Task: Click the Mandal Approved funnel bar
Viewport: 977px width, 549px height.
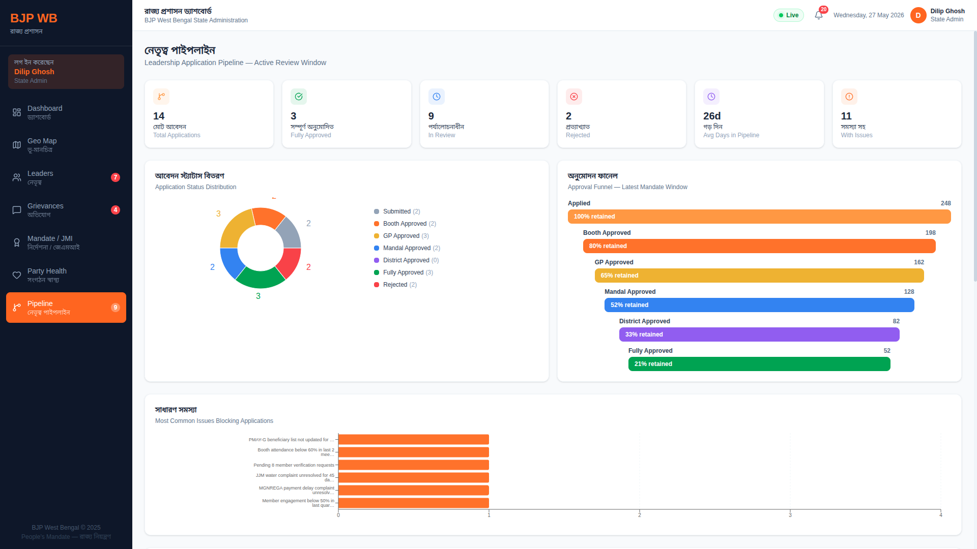Action: point(759,305)
